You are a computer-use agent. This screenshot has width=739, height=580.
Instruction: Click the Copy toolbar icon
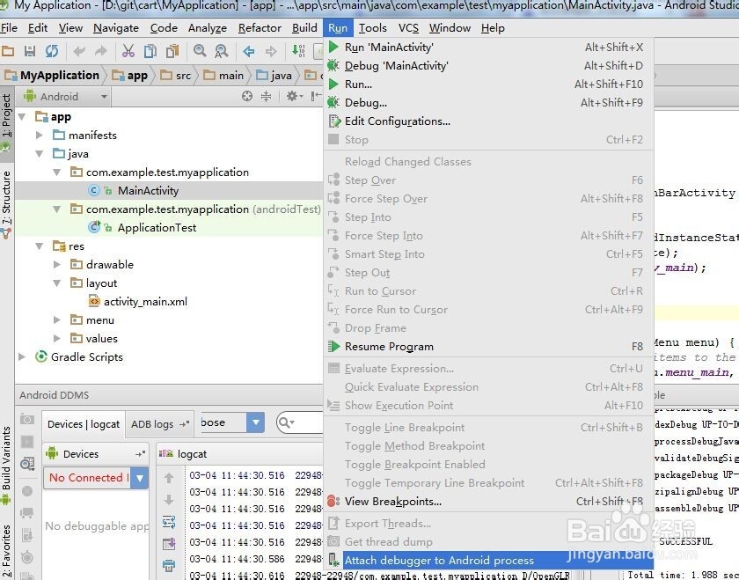pos(150,51)
